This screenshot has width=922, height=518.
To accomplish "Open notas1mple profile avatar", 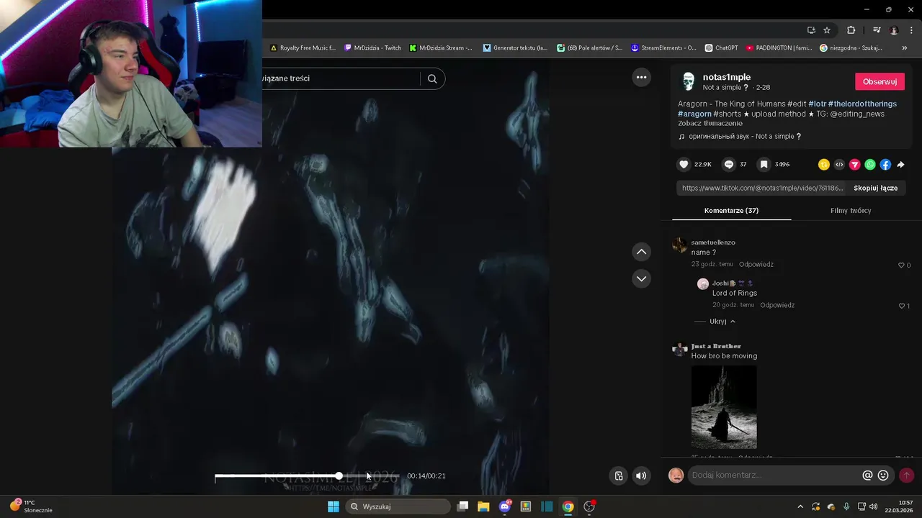I will tap(688, 81).
